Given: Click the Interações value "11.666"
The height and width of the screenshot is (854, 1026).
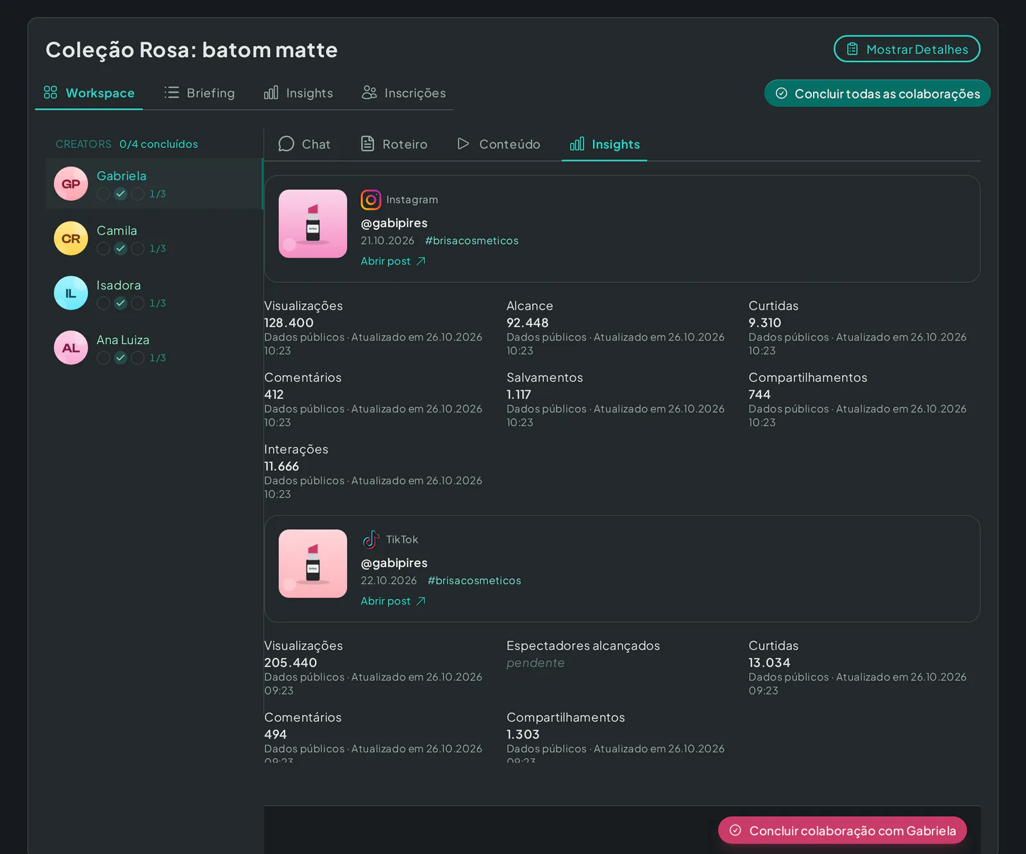Looking at the screenshot, I should pos(282,466).
